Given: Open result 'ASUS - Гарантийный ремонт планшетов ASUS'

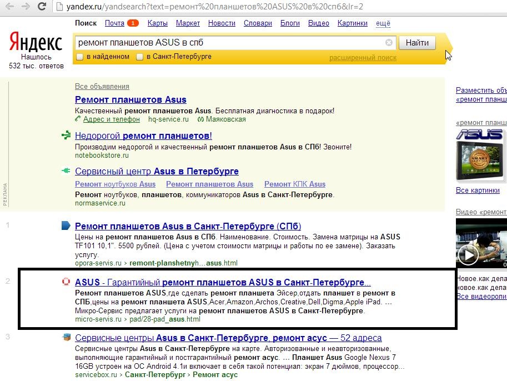Looking at the screenshot, I should click(x=223, y=282).
